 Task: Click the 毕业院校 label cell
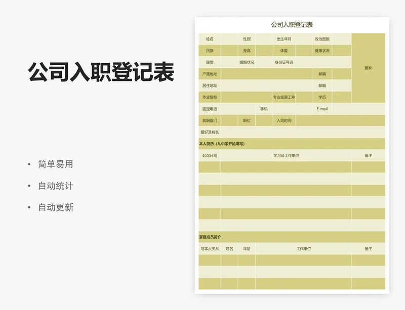[x=210, y=97]
